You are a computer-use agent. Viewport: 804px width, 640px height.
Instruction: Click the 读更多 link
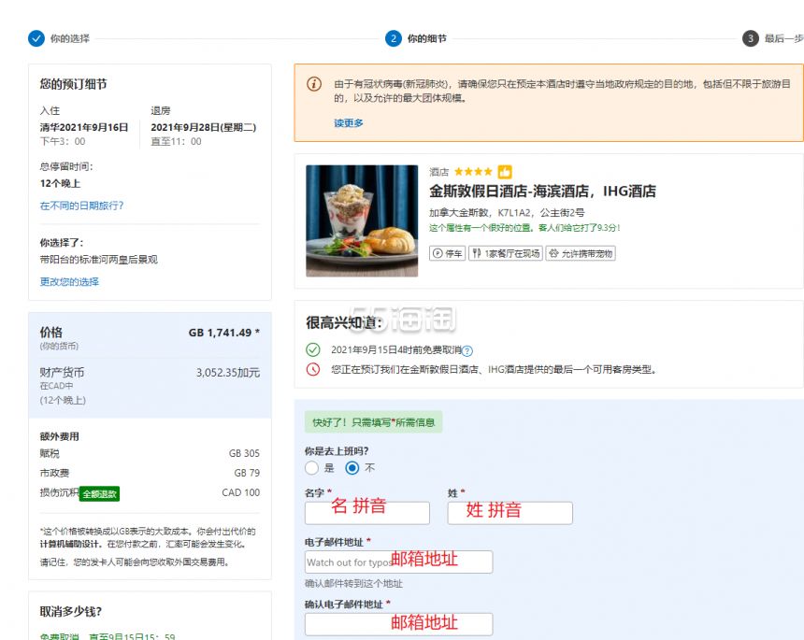[x=349, y=123]
